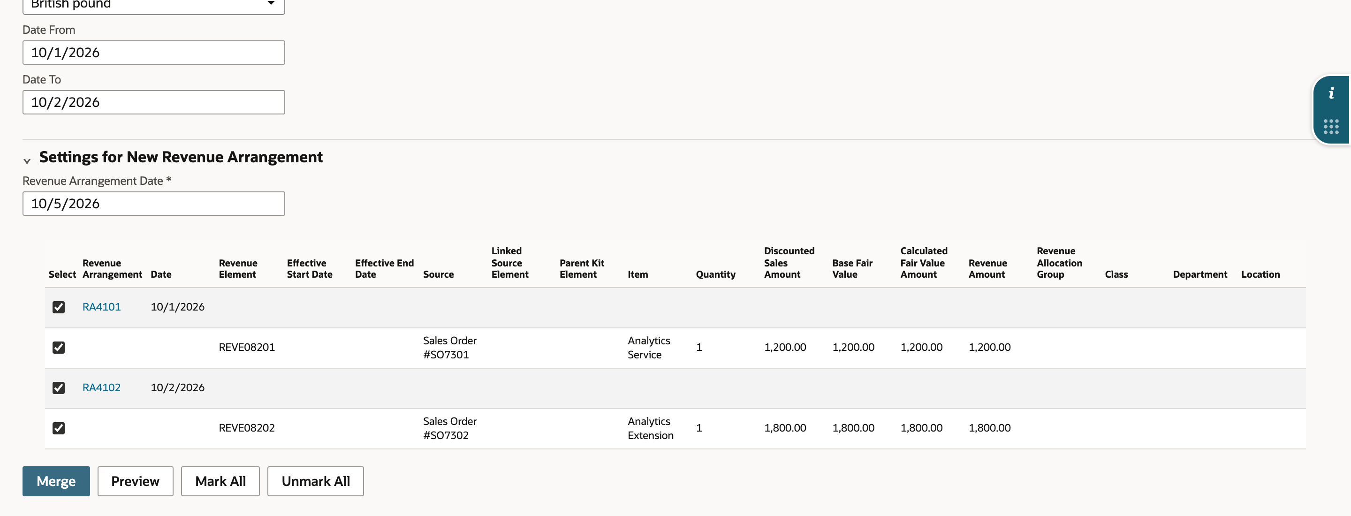
Task: Click the 10/2/2026 date in RA4102 row
Action: (x=177, y=387)
